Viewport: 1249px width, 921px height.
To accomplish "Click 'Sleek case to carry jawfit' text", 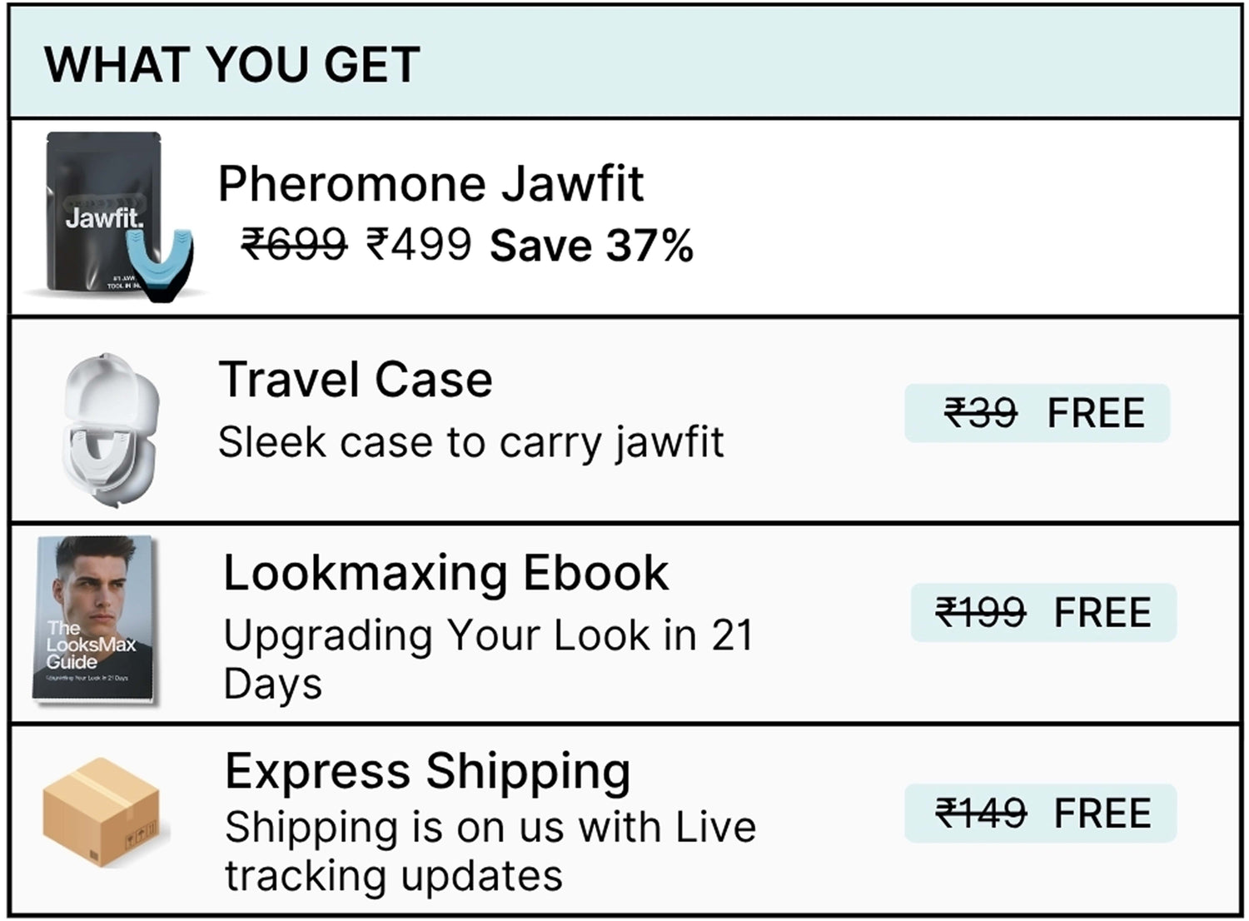I will pos(471,442).
